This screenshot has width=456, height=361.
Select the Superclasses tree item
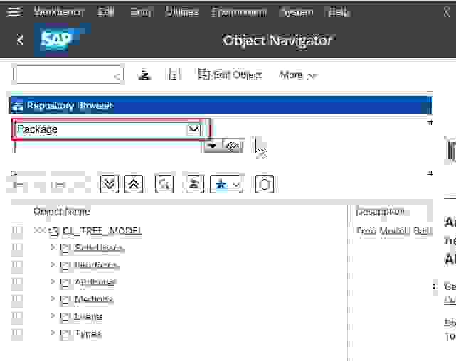98,248
